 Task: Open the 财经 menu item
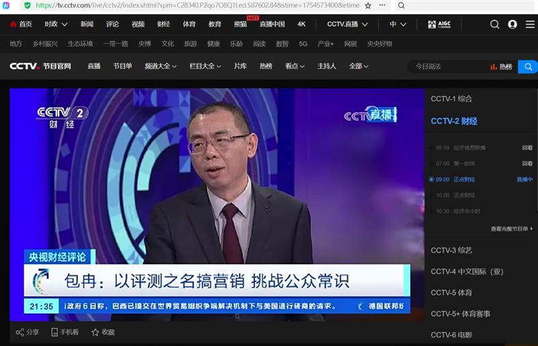click(x=163, y=24)
